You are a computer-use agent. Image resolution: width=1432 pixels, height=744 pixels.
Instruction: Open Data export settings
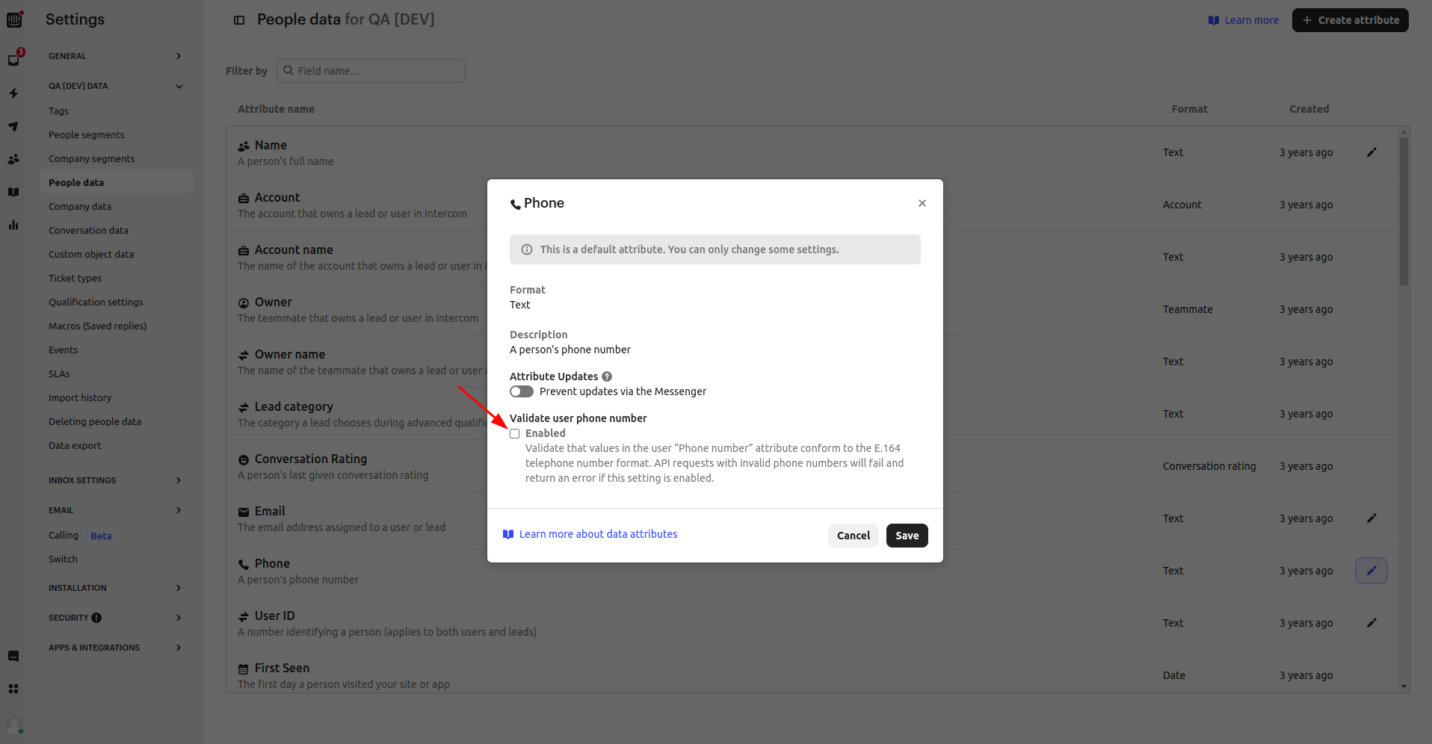coord(75,445)
